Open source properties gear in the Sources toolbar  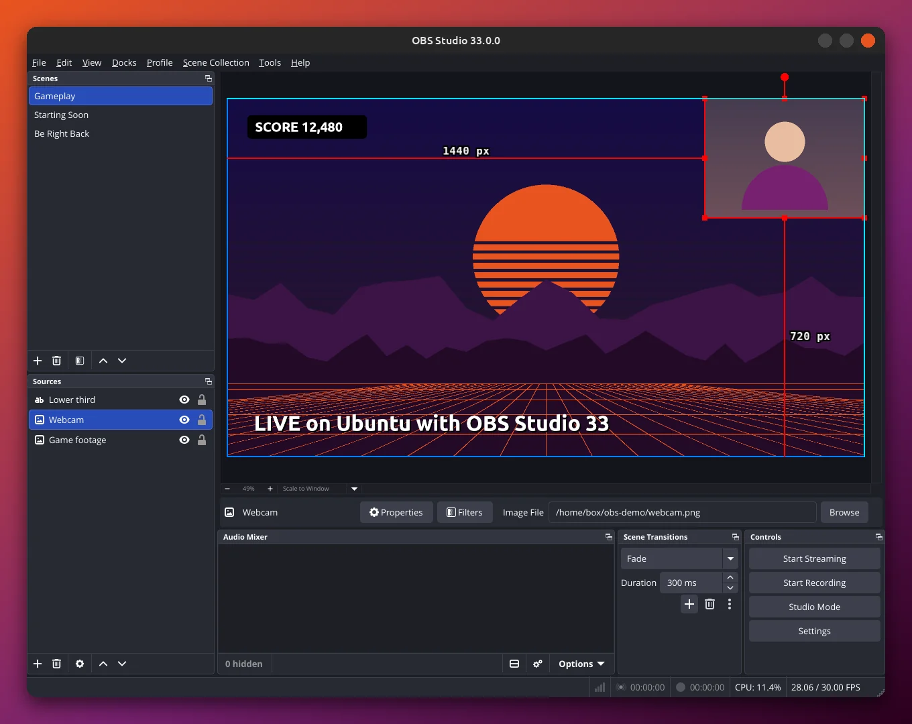80,664
